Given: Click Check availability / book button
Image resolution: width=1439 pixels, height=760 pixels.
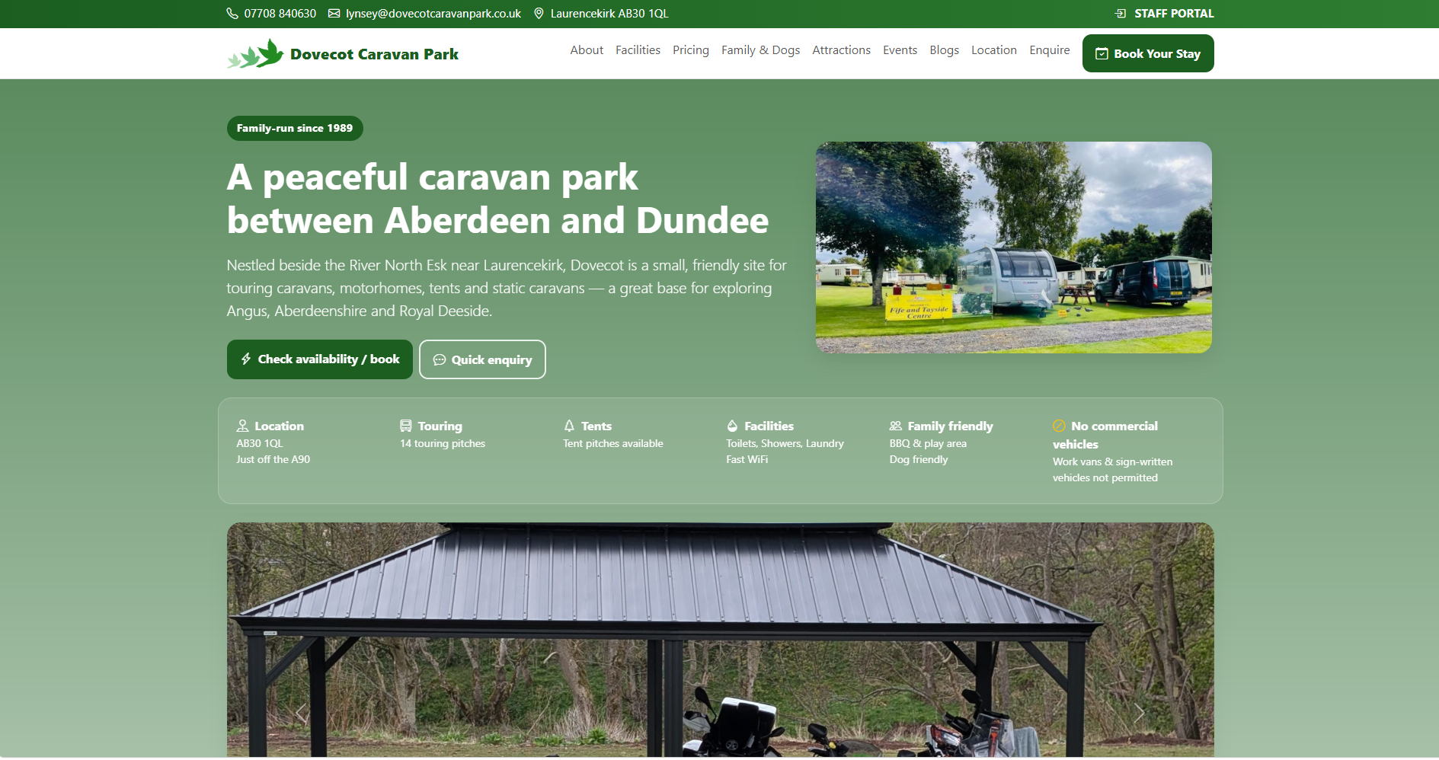Looking at the screenshot, I should pos(320,359).
